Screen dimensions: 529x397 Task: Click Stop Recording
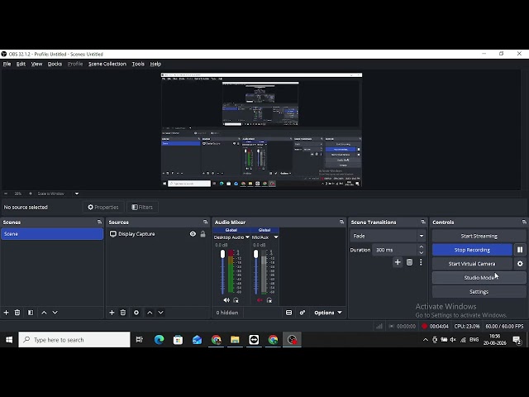coord(472,250)
